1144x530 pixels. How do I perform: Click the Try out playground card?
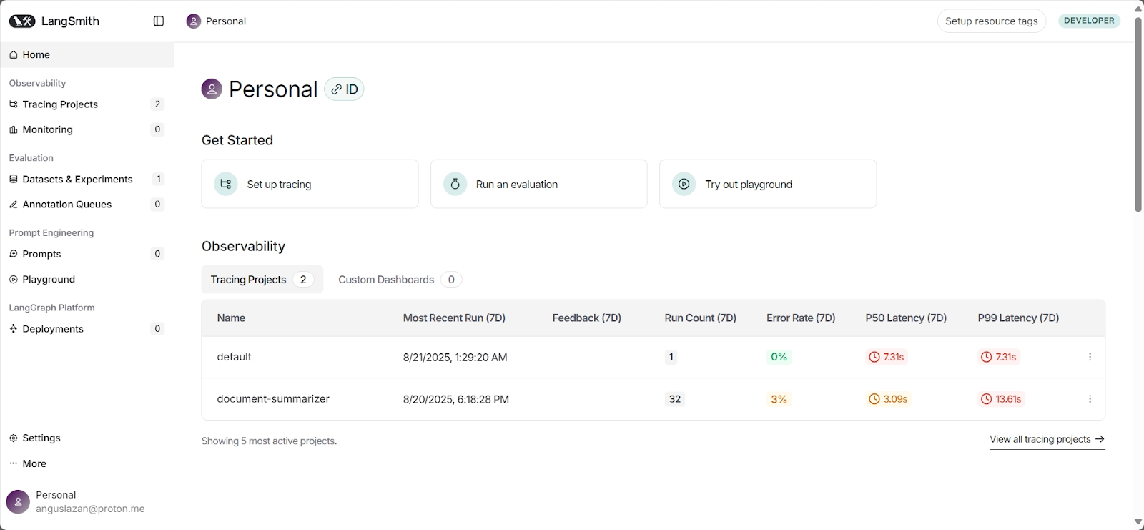coord(767,184)
